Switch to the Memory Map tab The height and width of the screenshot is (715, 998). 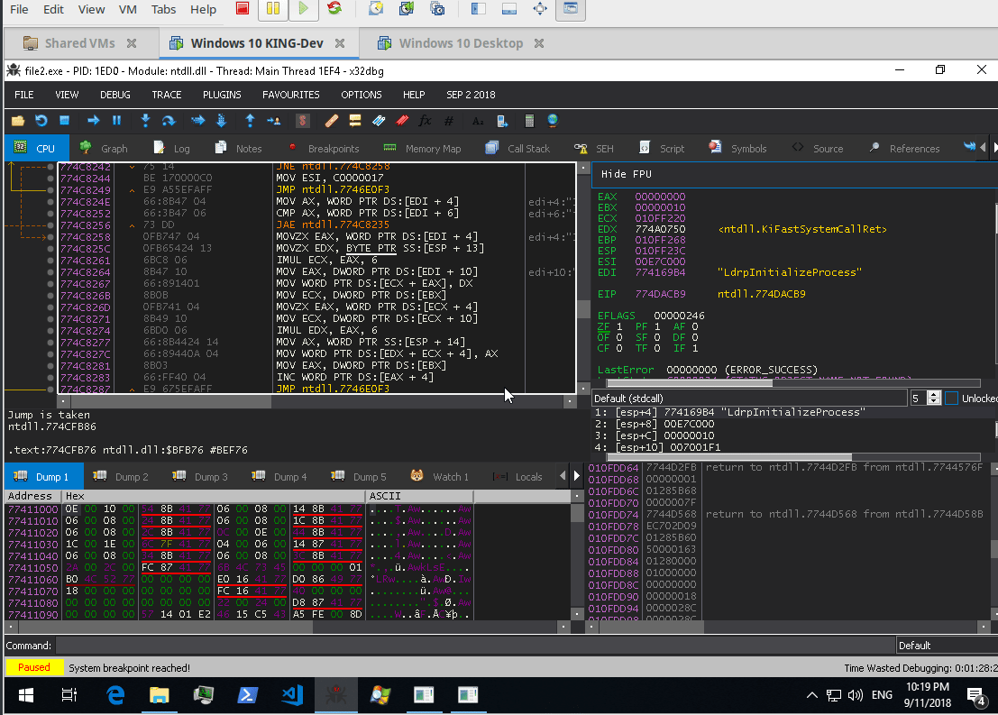[x=422, y=149]
